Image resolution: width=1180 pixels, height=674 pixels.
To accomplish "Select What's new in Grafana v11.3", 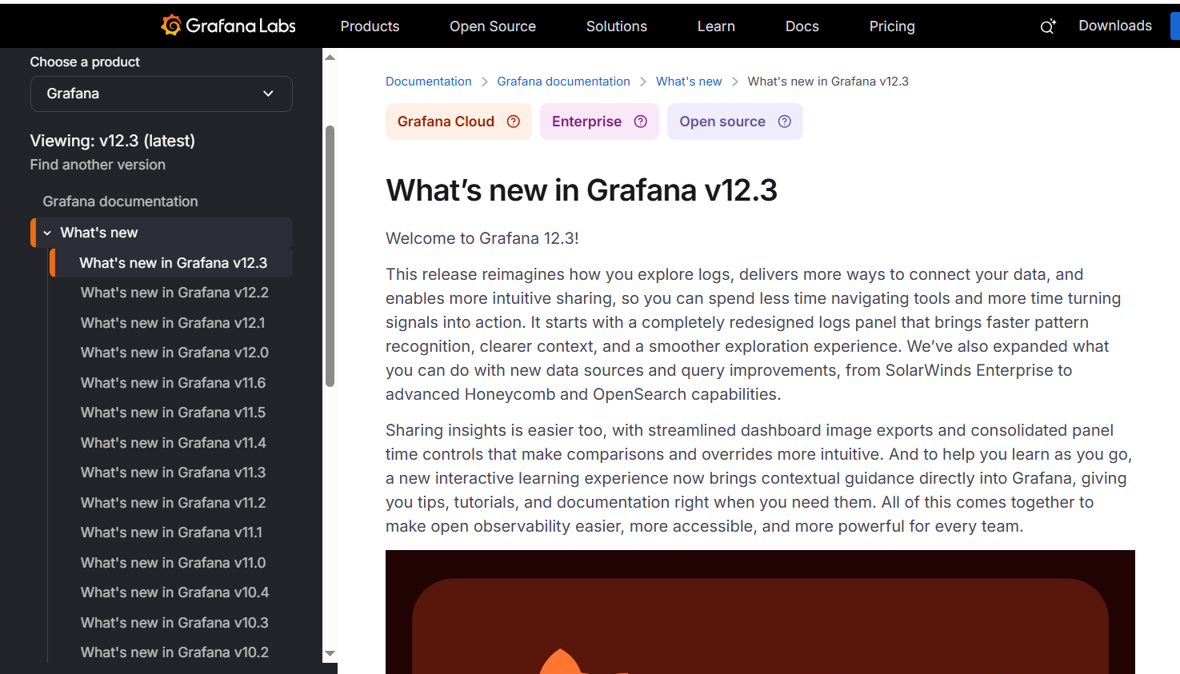I will pos(173,473).
